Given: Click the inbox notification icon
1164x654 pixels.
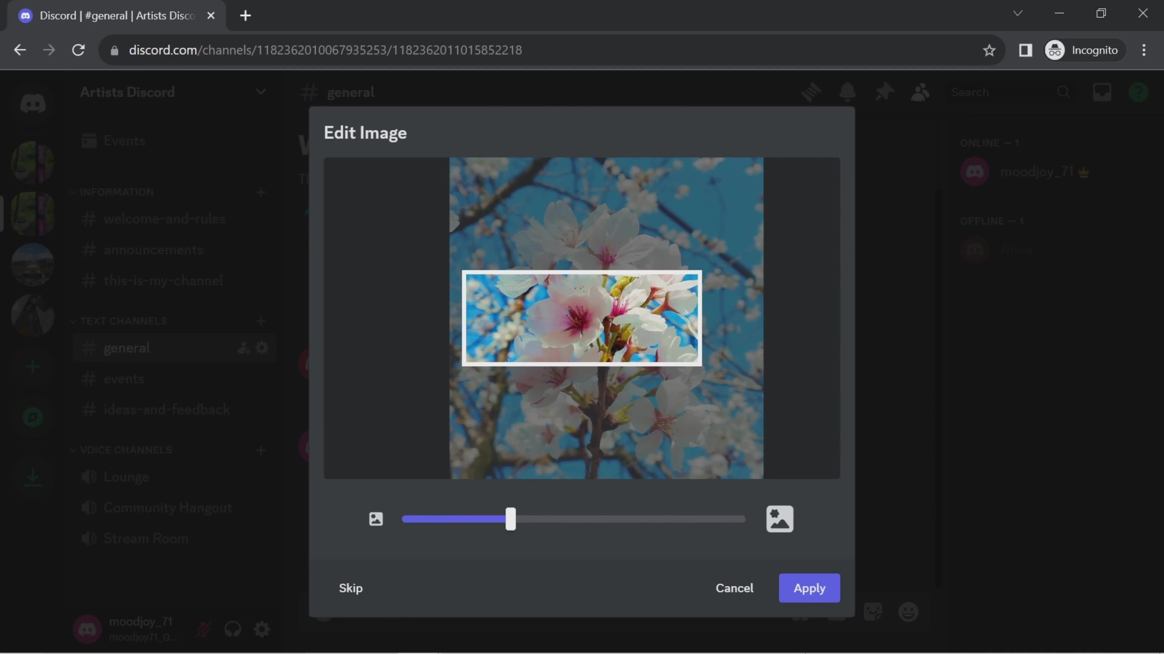Looking at the screenshot, I should click(1102, 91).
